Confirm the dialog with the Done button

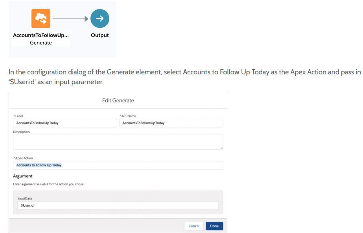point(214,226)
